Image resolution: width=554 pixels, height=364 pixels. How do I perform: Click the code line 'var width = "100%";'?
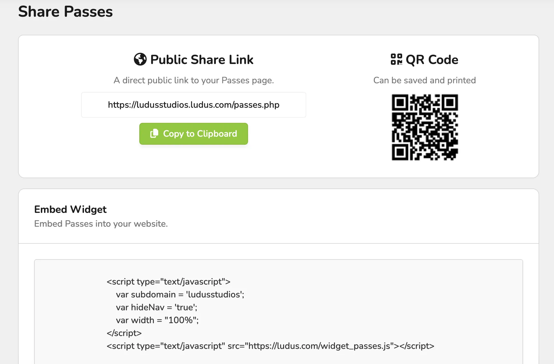pyautogui.click(x=157, y=320)
